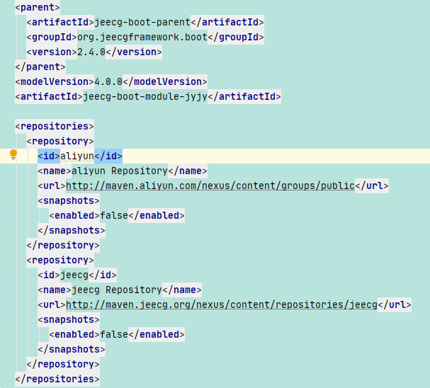Image resolution: width=430 pixels, height=388 pixels.
Task: Click the 4.0.0 modelVersion value
Action: pos(108,81)
